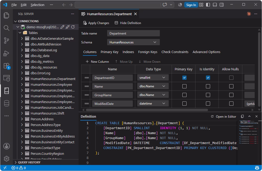262x171 pixels.
Task: Add a New Column
Action: [97, 61]
